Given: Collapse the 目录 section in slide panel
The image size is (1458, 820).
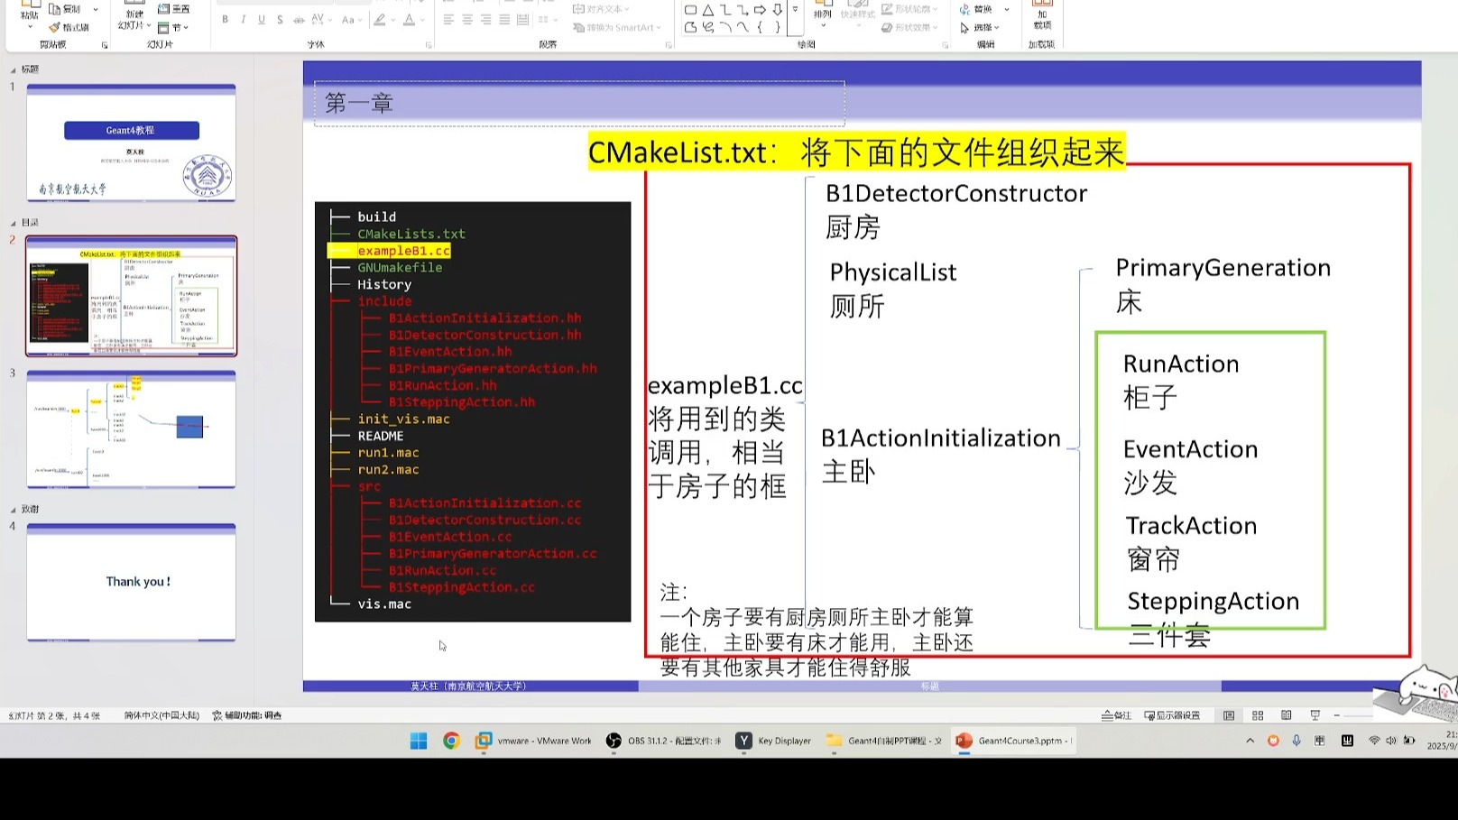Looking at the screenshot, I should [13, 223].
